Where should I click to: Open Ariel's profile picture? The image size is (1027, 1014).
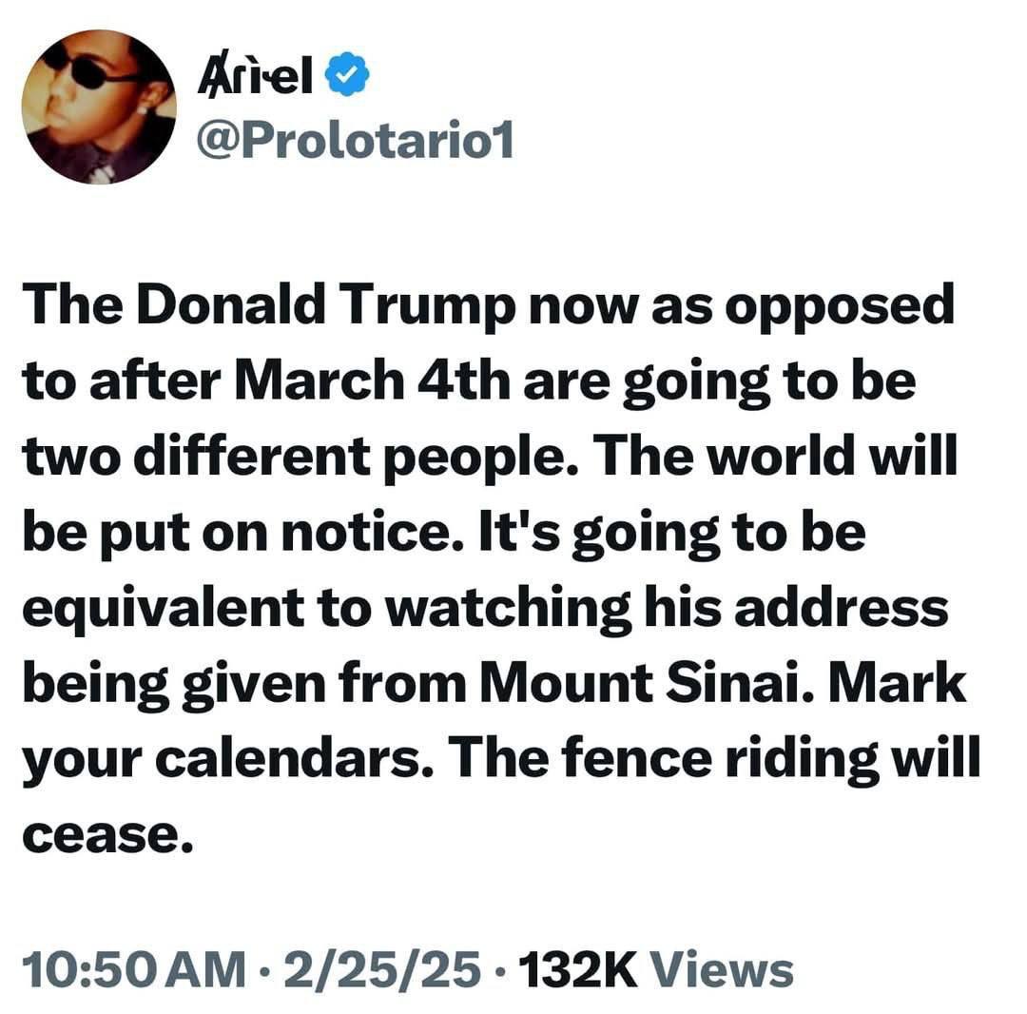pyautogui.click(x=99, y=107)
